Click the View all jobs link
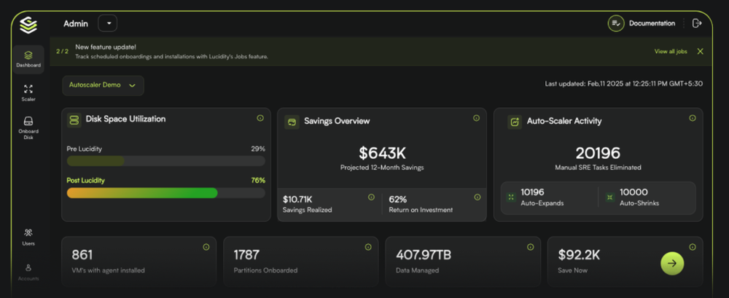The image size is (729, 298). click(671, 52)
